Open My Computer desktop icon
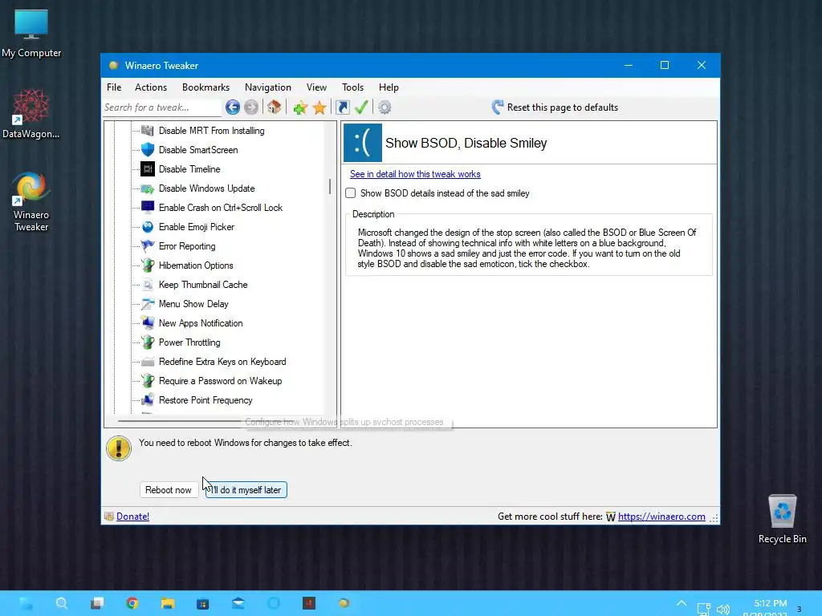Screen dimensions: 822x616 (31, 34)
